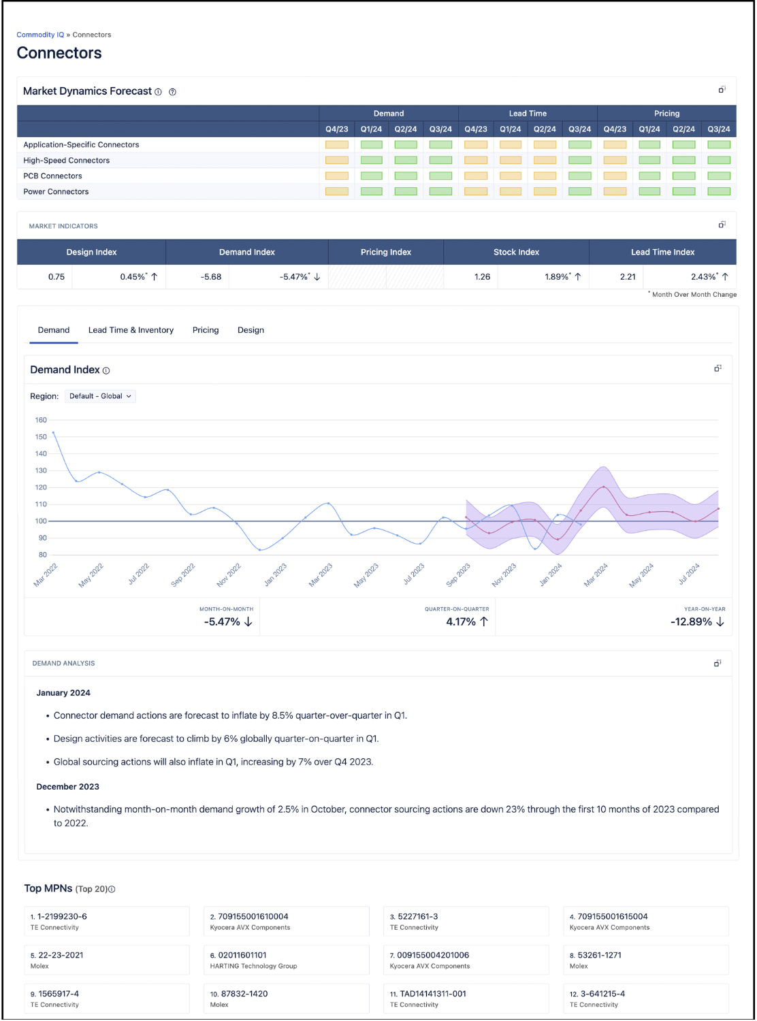
Task: Open the Design tab
Action: click(251, 330)
